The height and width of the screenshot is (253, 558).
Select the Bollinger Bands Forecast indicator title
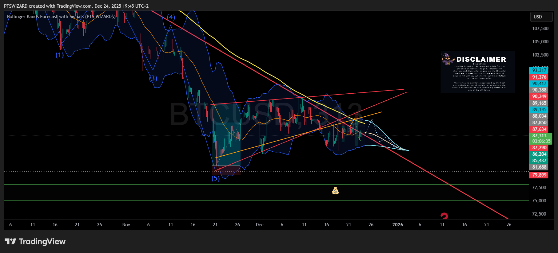pos(61,17)
